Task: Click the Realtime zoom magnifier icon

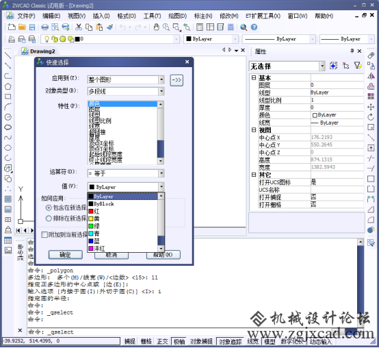Action: (166, 27)
